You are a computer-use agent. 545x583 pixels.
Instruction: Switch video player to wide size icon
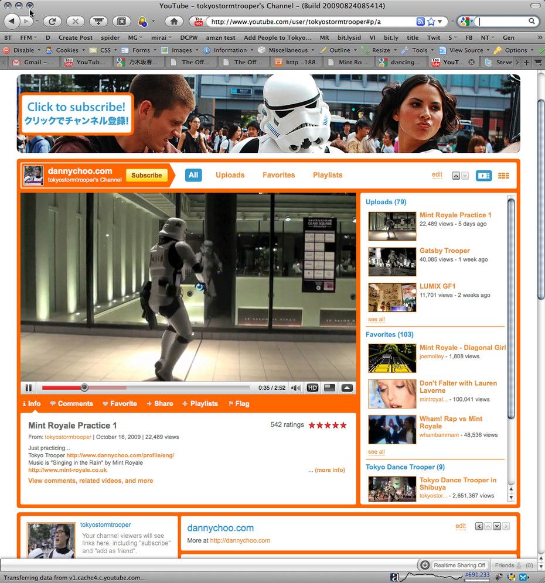coord(329,388)
